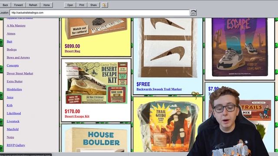Image resolution: width=278 pixels, height=156 pixels.
Task: Open the Hirshleifers link
Action: [14, 89]
